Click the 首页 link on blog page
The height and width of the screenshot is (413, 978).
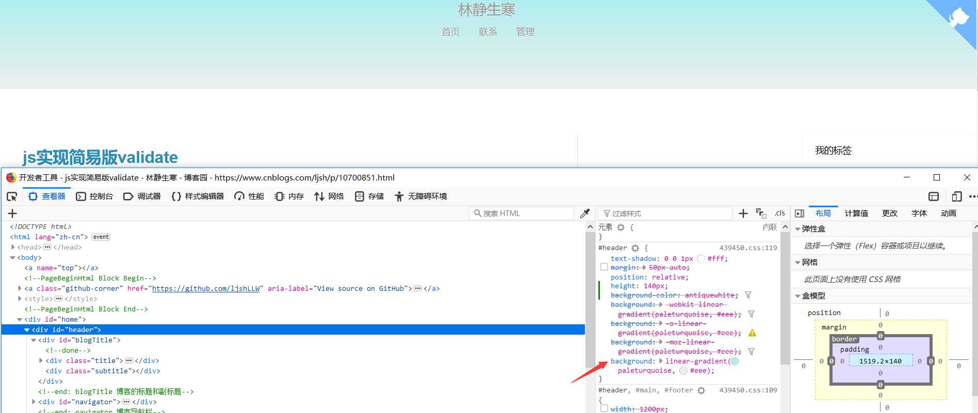coord(450,32)
